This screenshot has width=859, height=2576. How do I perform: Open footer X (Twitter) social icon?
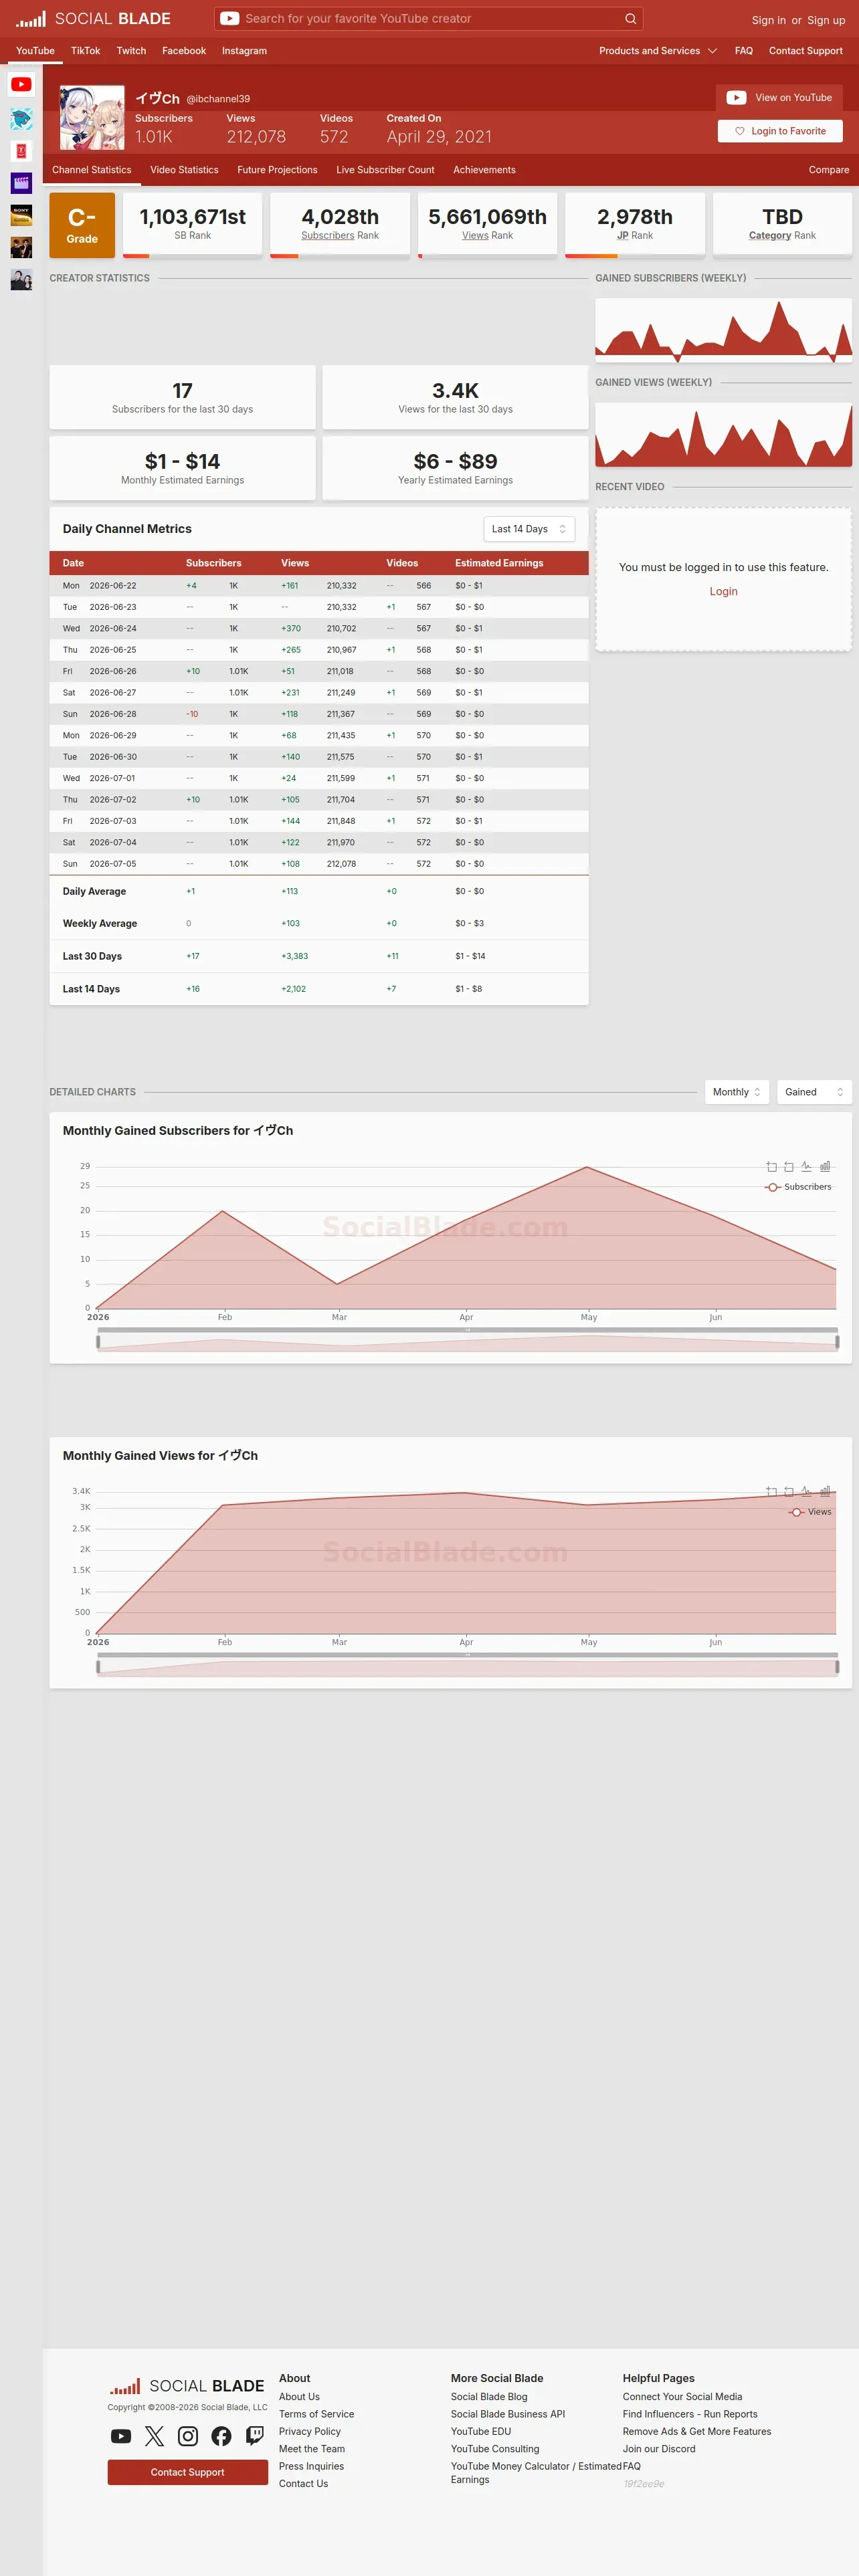coord(154,2436)
